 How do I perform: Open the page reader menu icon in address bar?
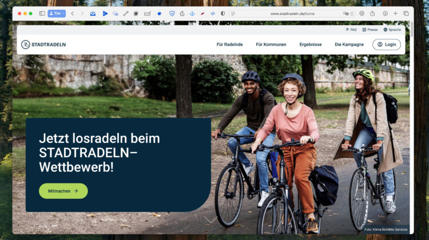click(x=233, y=13)
